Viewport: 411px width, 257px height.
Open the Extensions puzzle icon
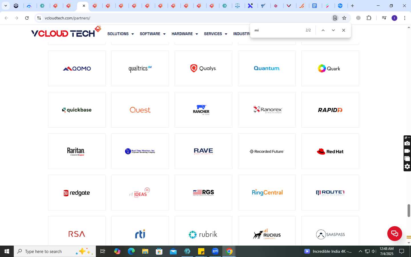369,18
